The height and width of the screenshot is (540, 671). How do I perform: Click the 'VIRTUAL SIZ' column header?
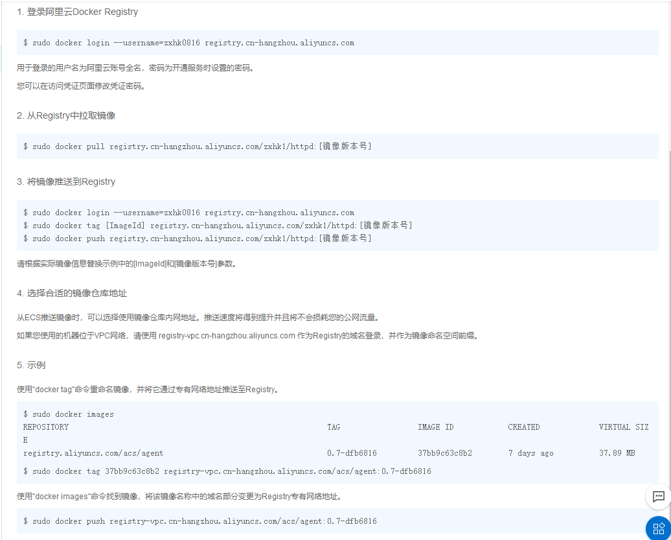(x=624, y=427)
